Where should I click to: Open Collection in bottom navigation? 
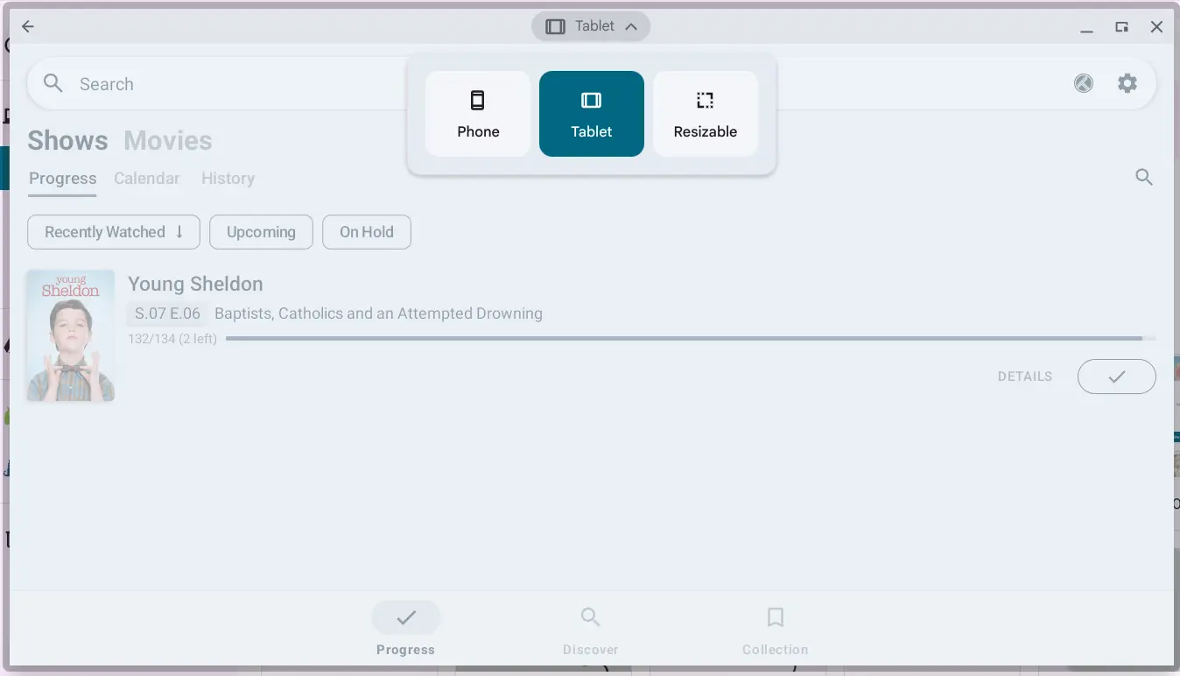pyautogui.click(x=776, y=630)
